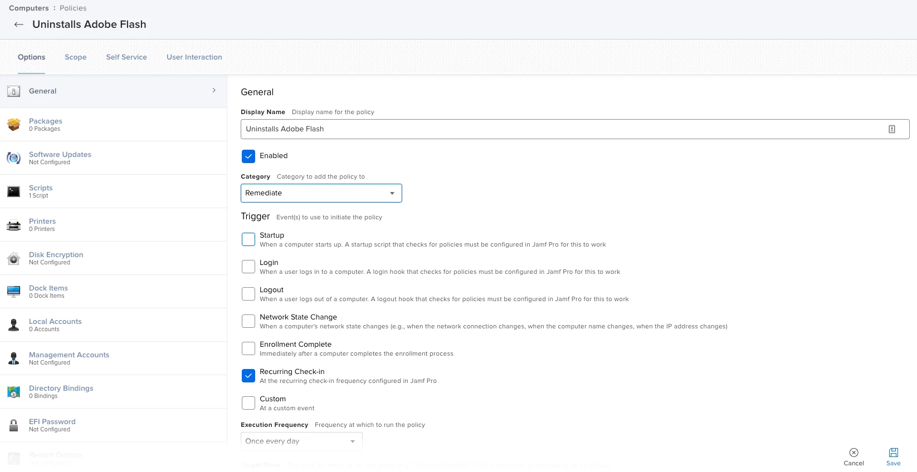Check the Logout trigger checkbox
917x472 pixels.
[x=248, y=294]
